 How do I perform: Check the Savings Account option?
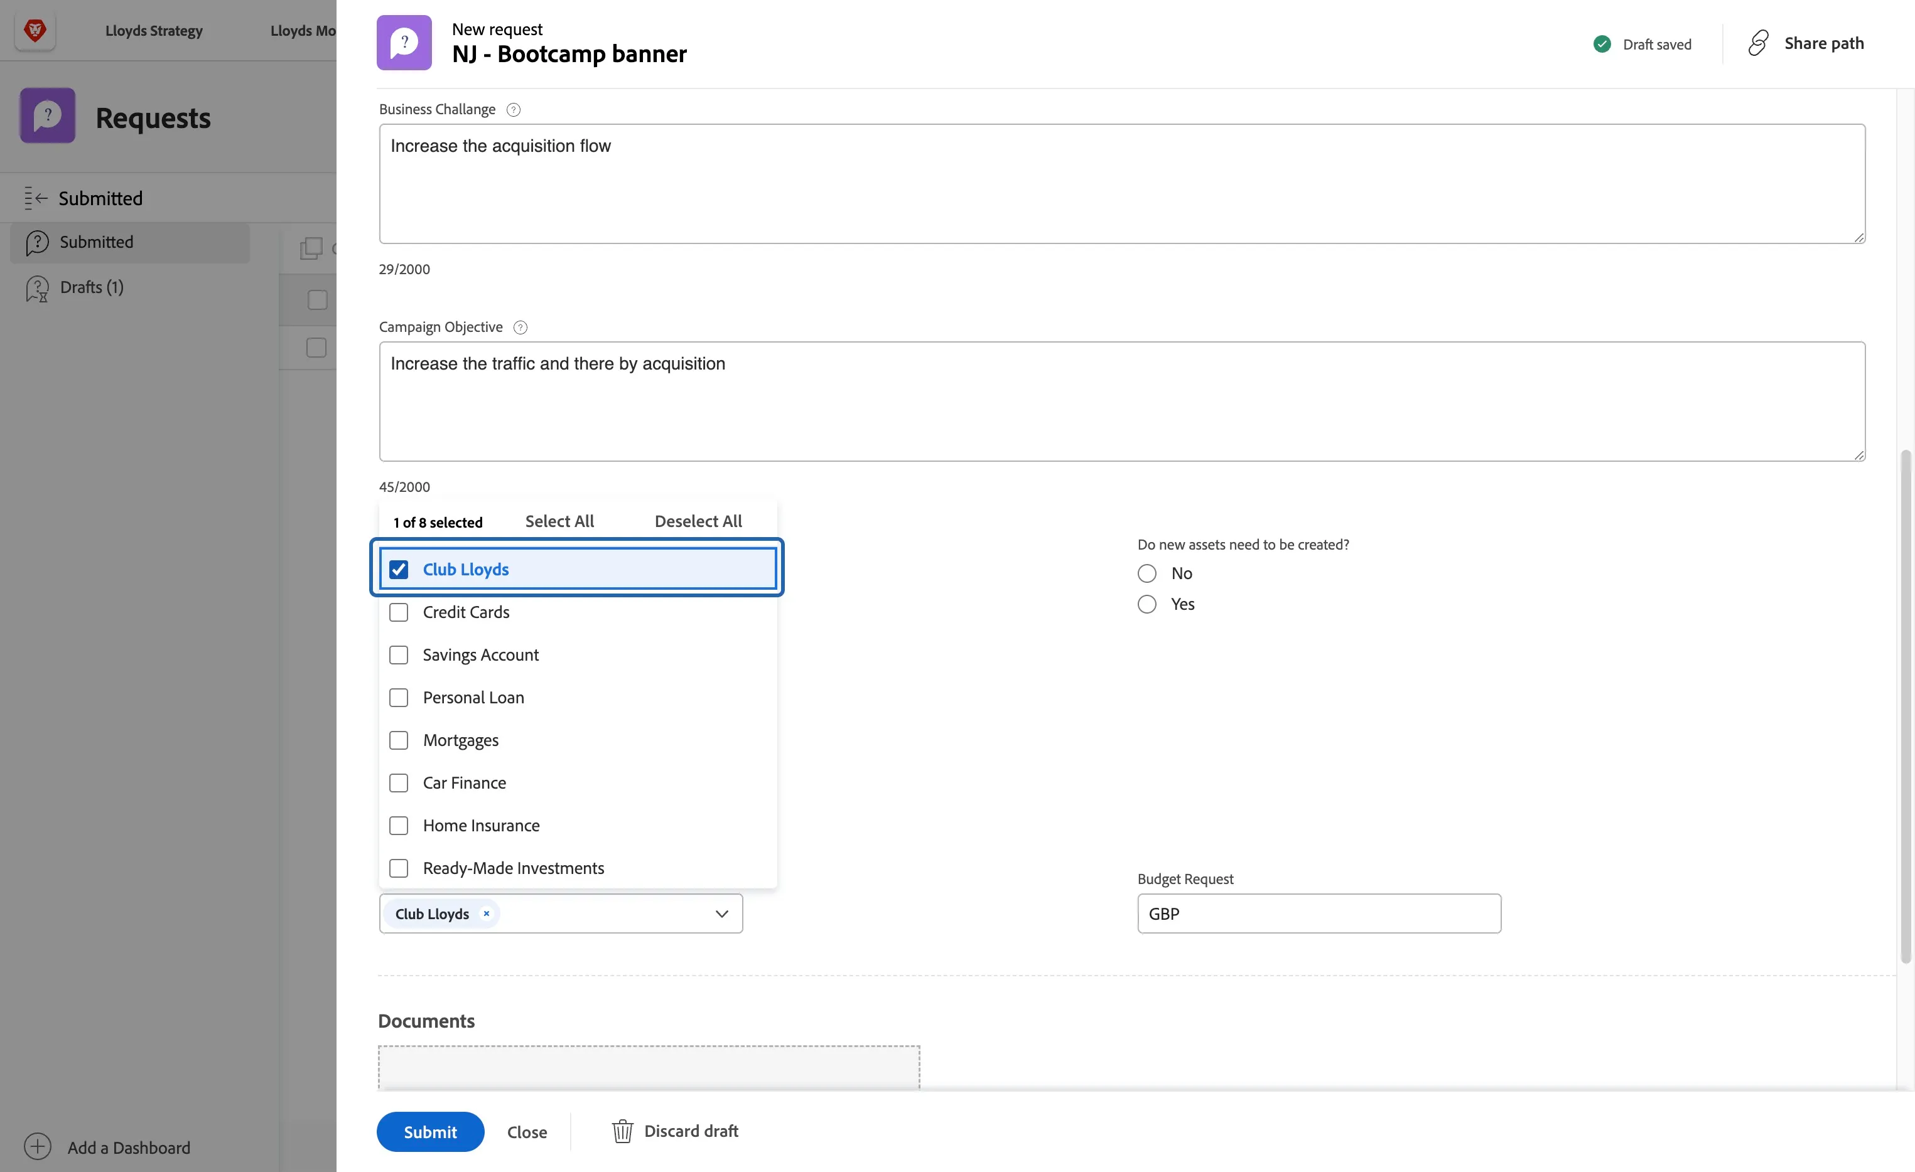pos(399,655)
